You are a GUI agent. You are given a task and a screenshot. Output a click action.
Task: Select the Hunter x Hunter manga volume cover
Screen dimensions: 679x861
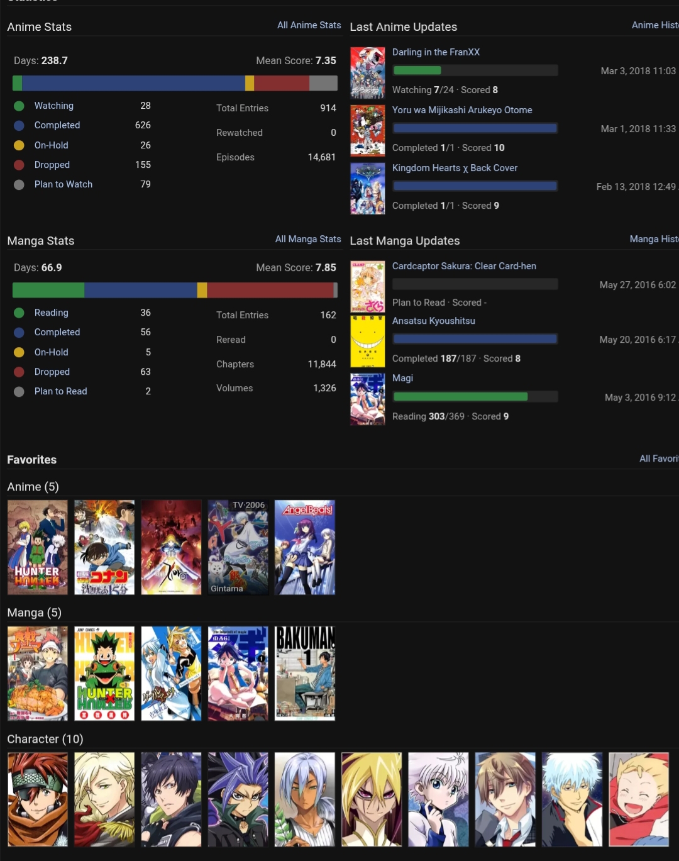click(x=104, y=673)
